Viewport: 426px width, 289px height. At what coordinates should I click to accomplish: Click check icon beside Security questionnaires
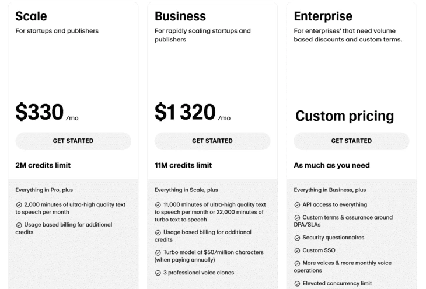point(297,238)
